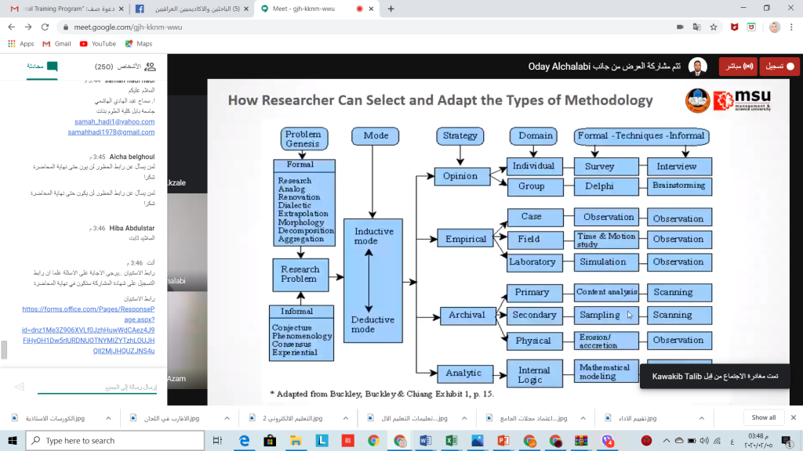Bookmark this page with the star icon
This screenshot has height=451, width=803.
click(714, 27)
